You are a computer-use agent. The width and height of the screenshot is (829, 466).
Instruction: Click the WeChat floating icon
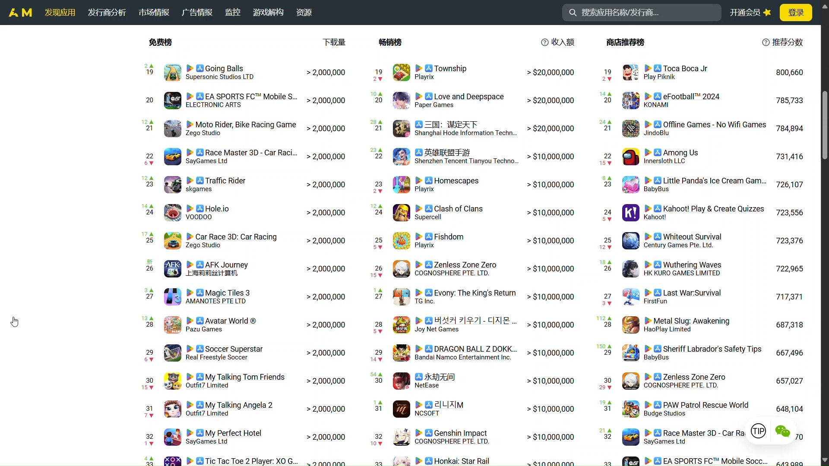coord(783,431)
